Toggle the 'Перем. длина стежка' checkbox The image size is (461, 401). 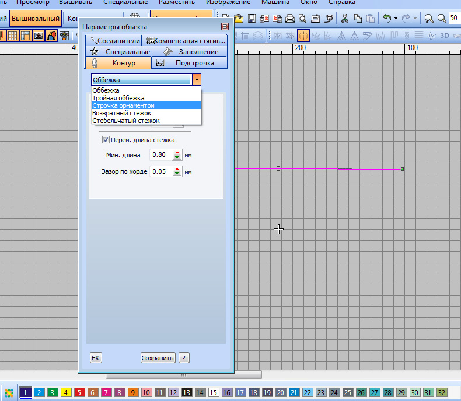pyautogui.click(x=106, y=140)
